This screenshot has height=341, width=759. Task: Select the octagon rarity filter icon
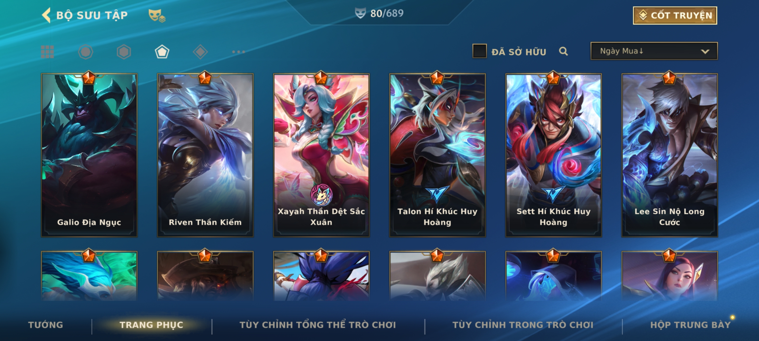(85, 52)
